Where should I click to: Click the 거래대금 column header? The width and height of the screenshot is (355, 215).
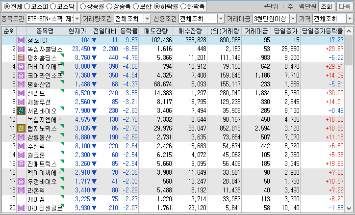pyautogui.click(x=256, y=31)
